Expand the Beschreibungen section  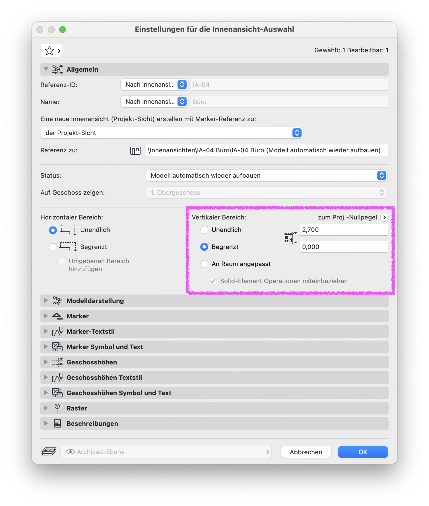(46, 424)
